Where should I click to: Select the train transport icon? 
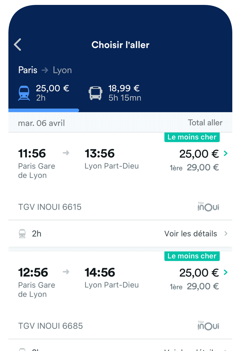tap(24, 93)
